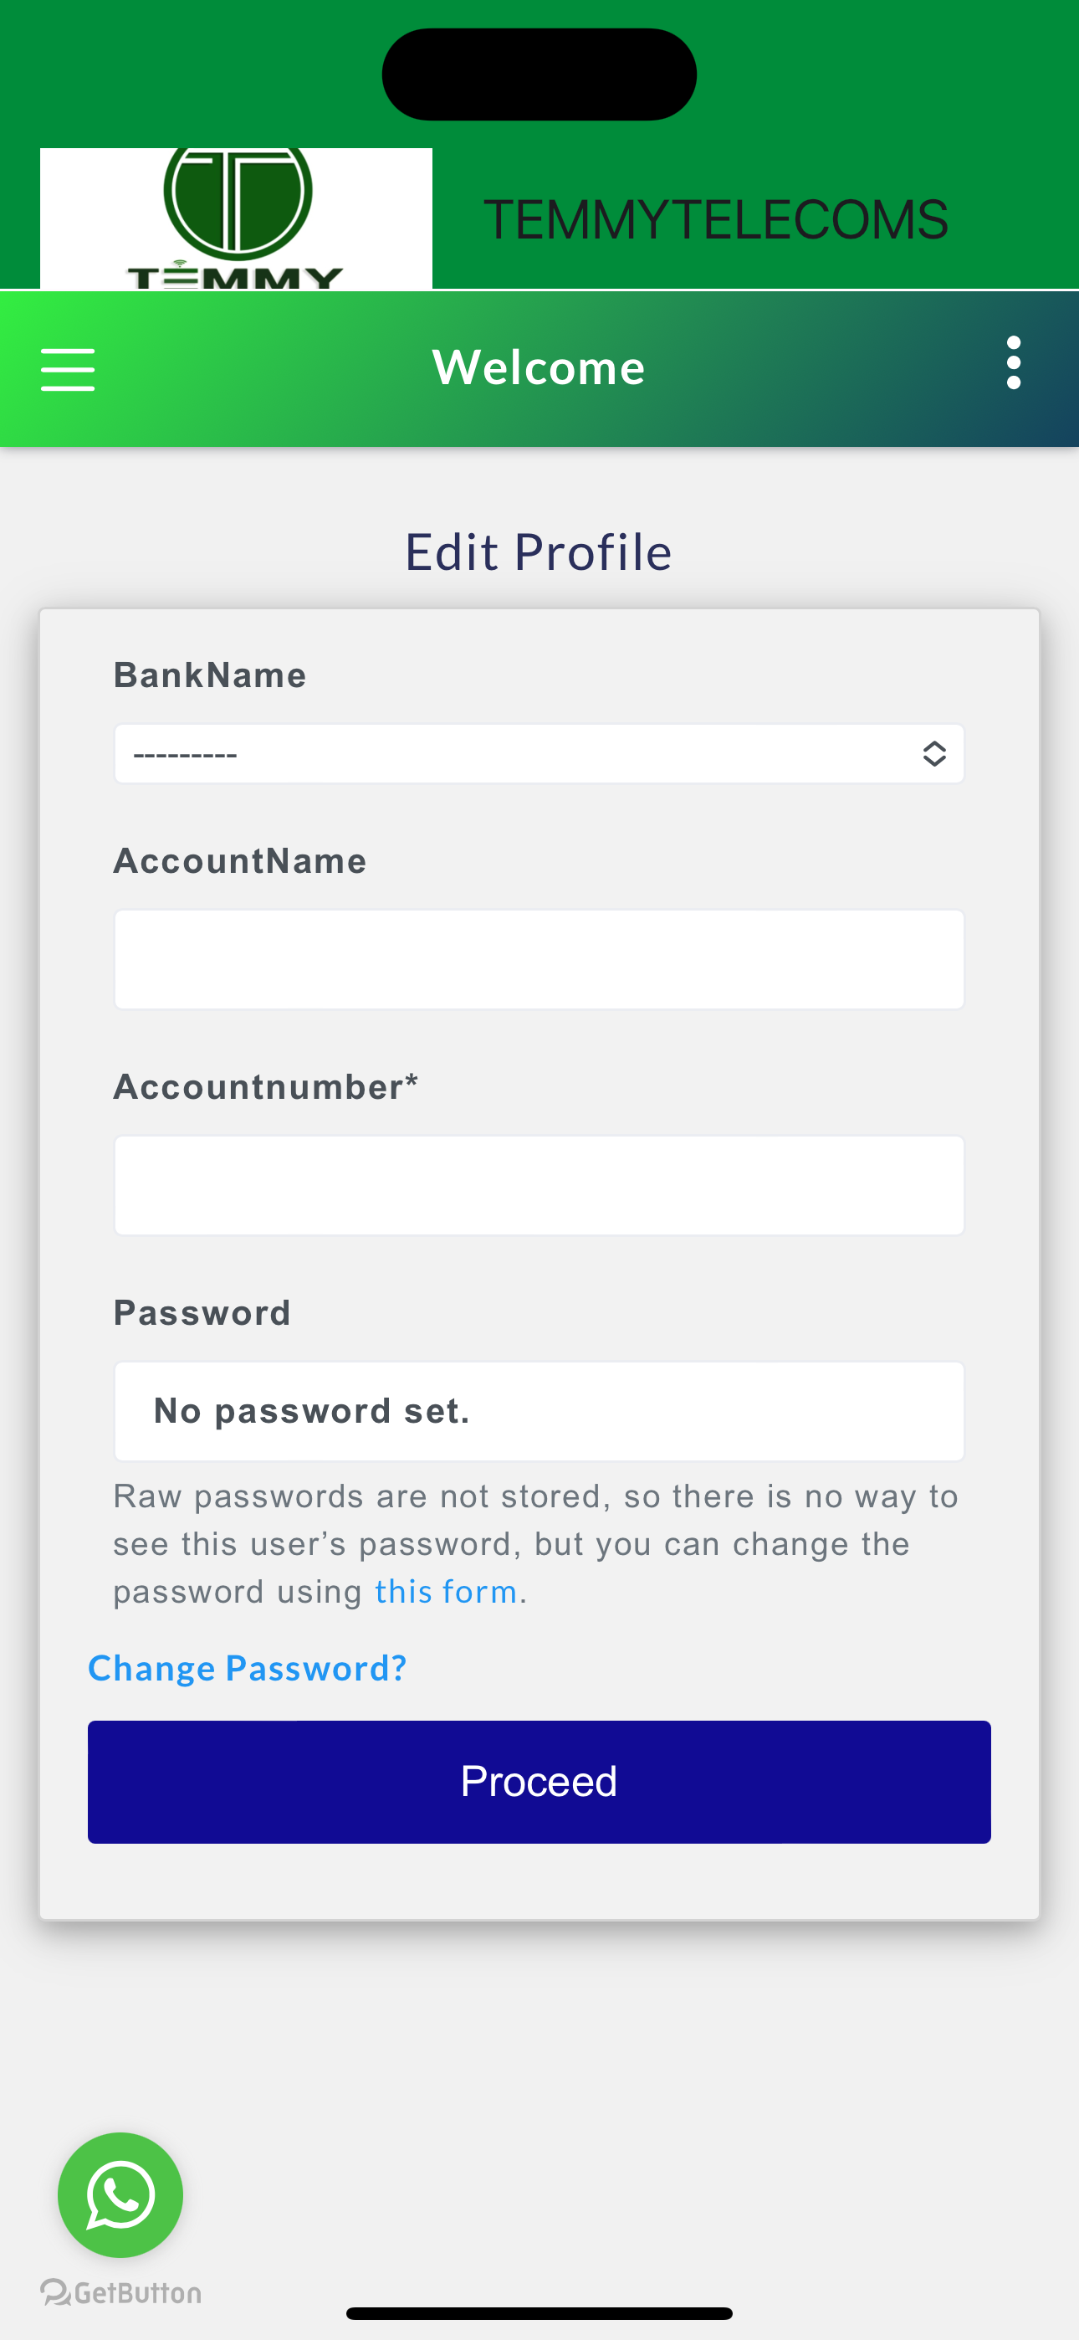Tap the No password set box
Screen dimensions: 1079x2340
point(539,1411)
